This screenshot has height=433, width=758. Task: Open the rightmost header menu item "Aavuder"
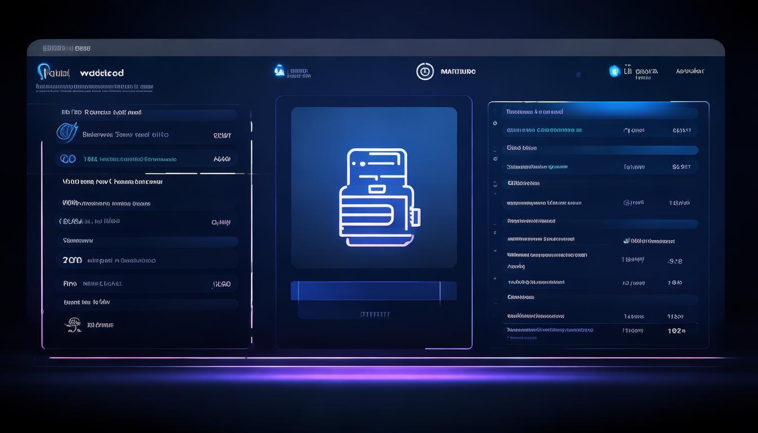point(690,71)
